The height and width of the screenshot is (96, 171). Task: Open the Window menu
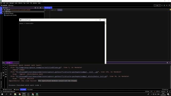(x=35, y=3)
